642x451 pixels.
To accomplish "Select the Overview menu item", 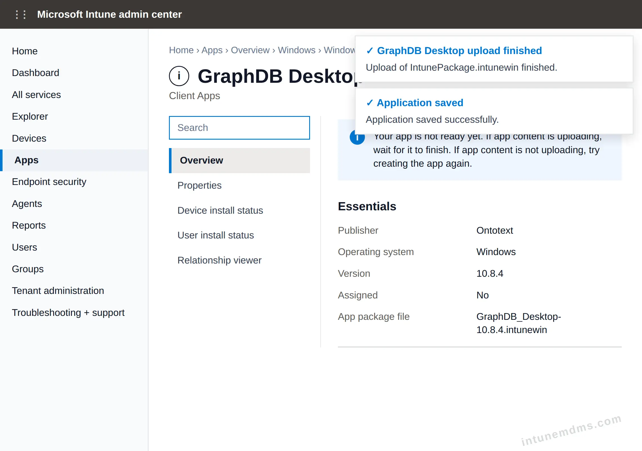I will tap(239, 160).
